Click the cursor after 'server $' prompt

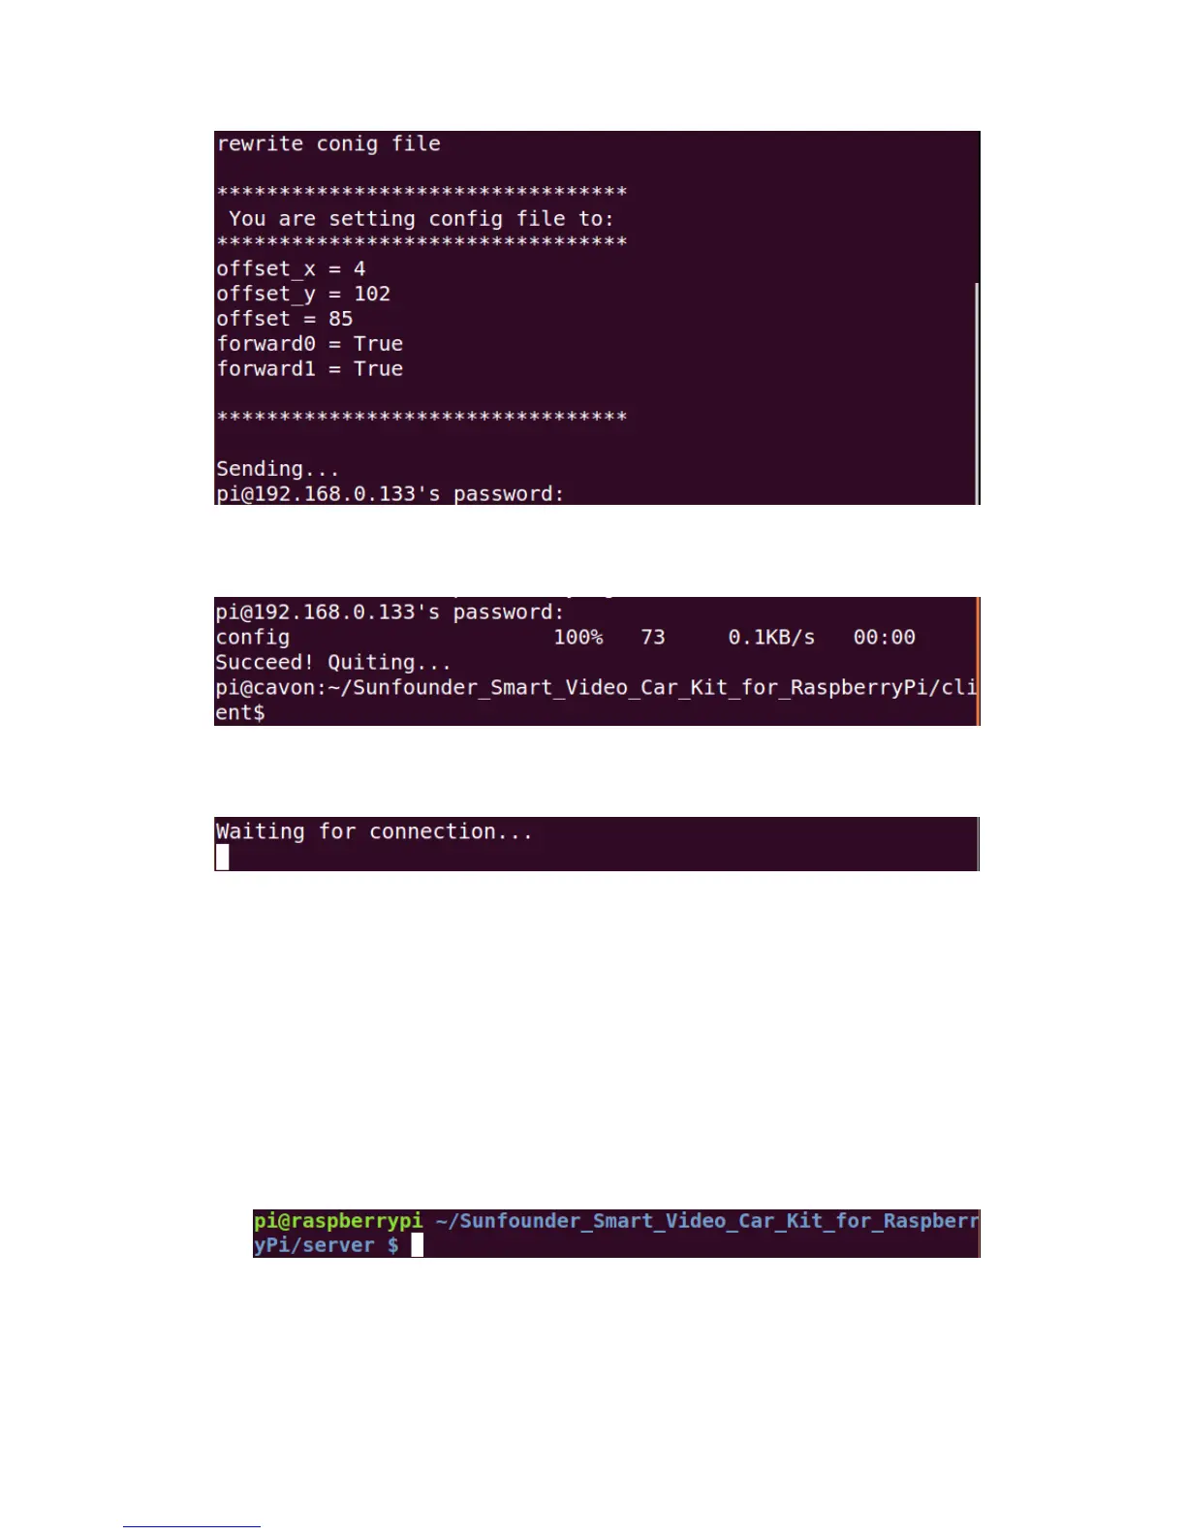tap(418, 1245)
